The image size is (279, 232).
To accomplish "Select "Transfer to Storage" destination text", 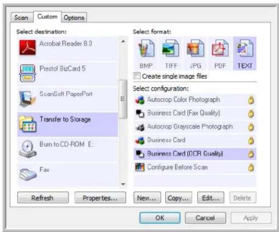I will pos(65,119).
